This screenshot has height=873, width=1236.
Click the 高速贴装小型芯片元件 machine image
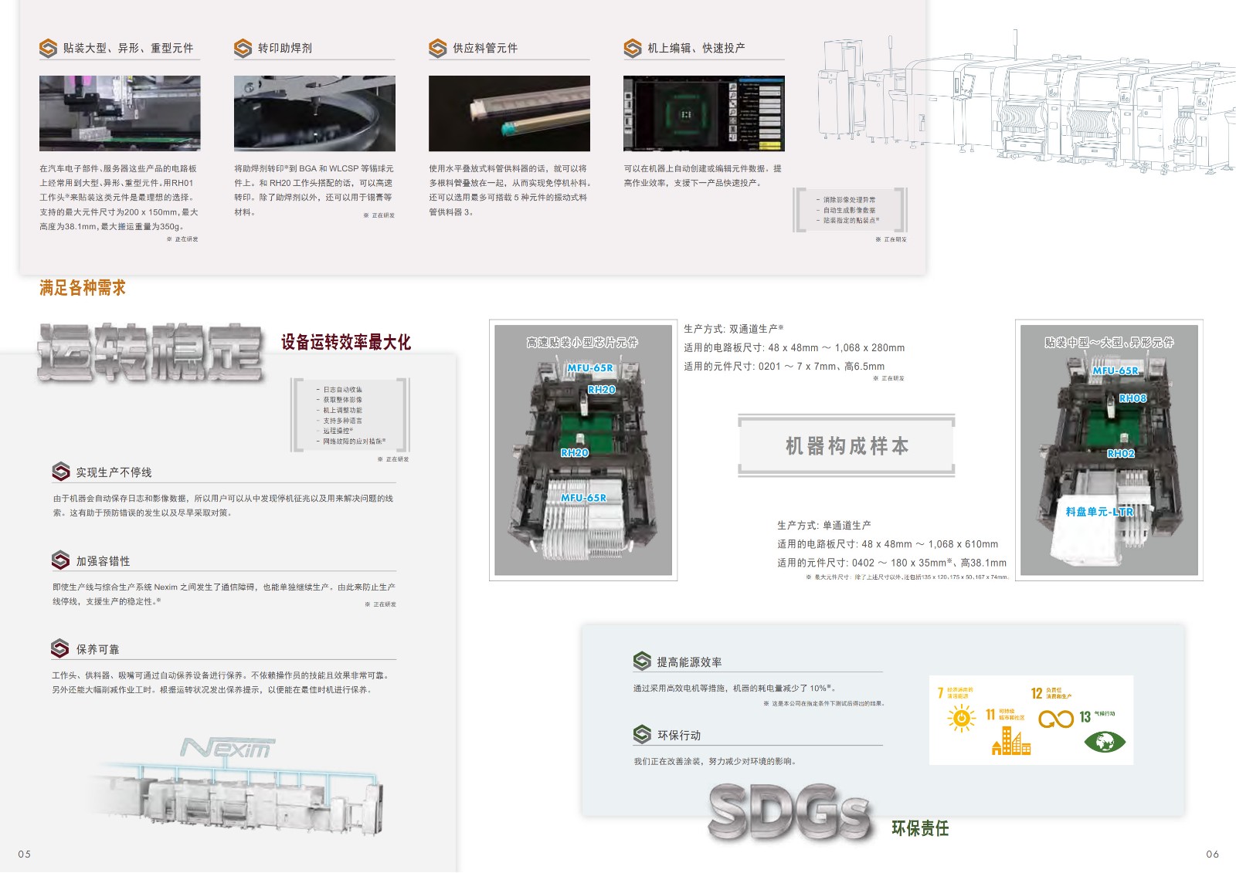[x=583, y=450]
